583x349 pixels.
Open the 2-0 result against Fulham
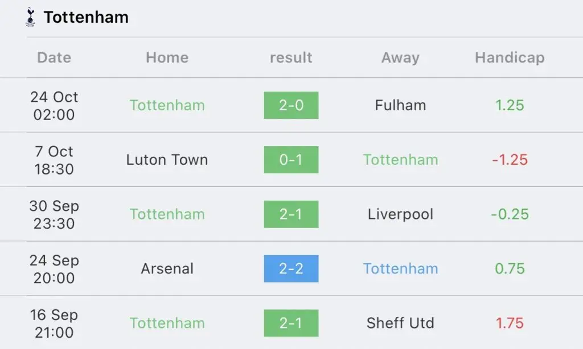tap(291, 105)
